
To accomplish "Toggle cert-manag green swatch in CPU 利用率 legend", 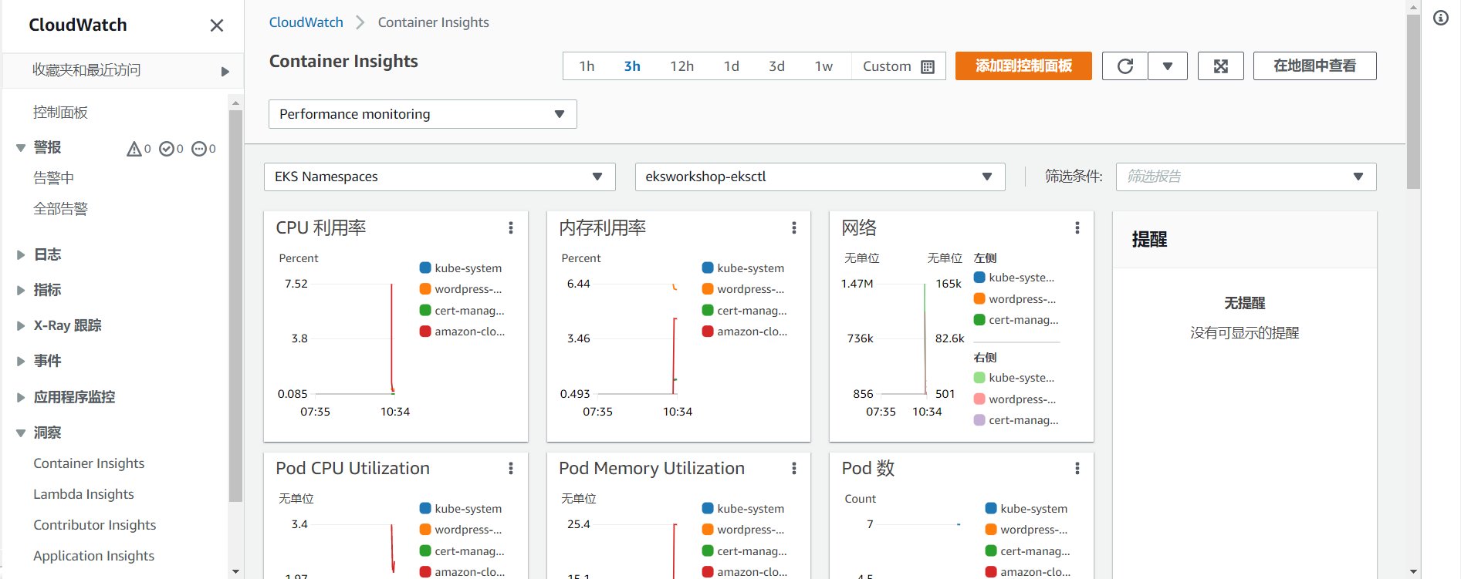I will (425, 310).
